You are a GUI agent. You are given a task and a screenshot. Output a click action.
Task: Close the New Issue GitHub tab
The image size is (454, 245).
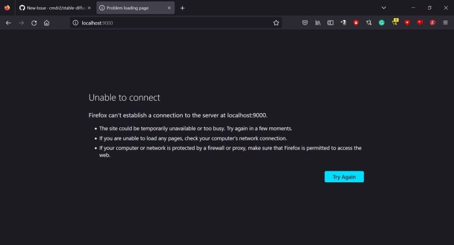pos(90,8)
